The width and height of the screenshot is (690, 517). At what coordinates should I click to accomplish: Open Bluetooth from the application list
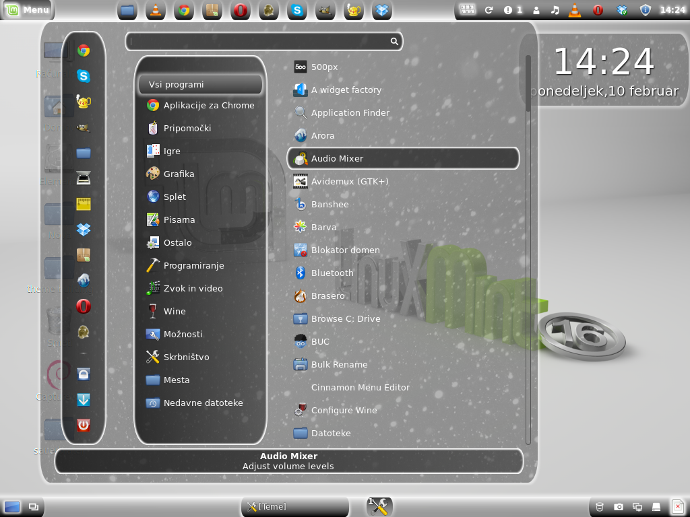pyautogui.click(x=403, y=273)
